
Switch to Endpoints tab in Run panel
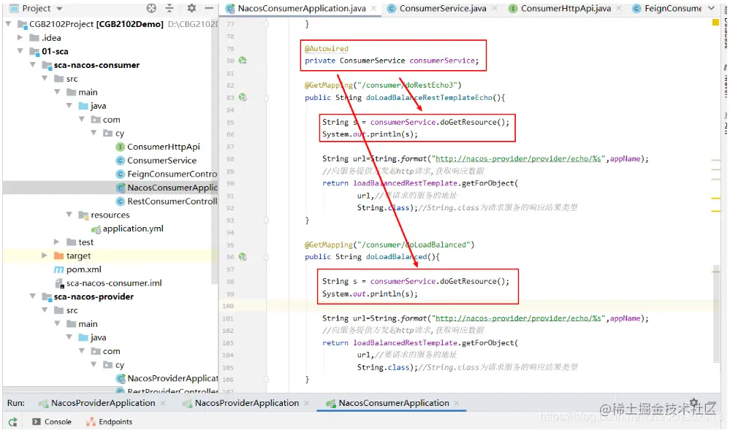[x=110, y=422]
